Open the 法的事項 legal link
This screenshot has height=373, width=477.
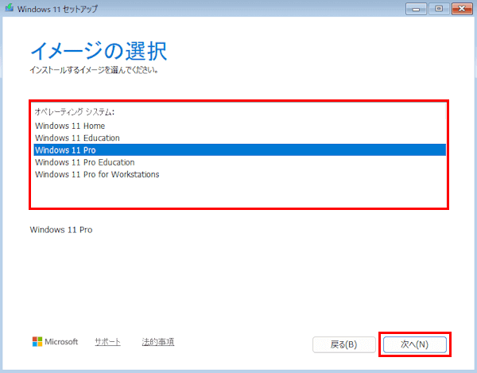[158, 342]
